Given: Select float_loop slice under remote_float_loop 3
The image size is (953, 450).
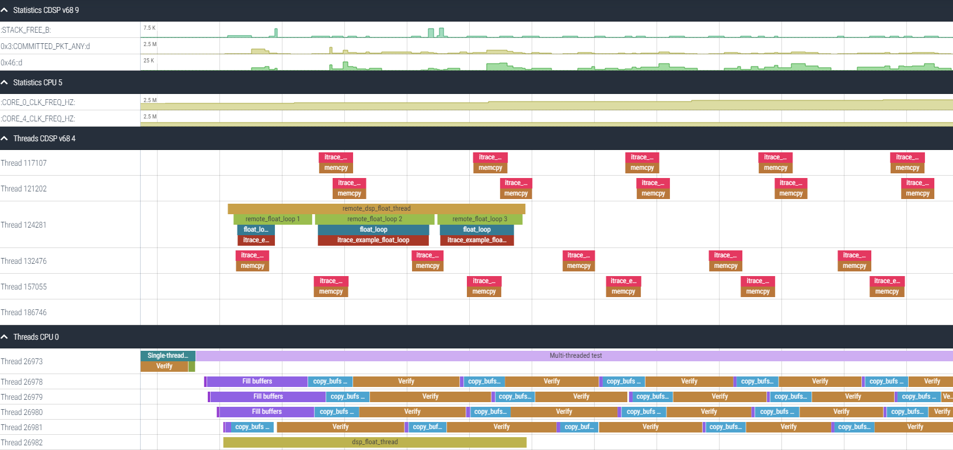Looking at the screenshot, I should (x=477, y=229).
